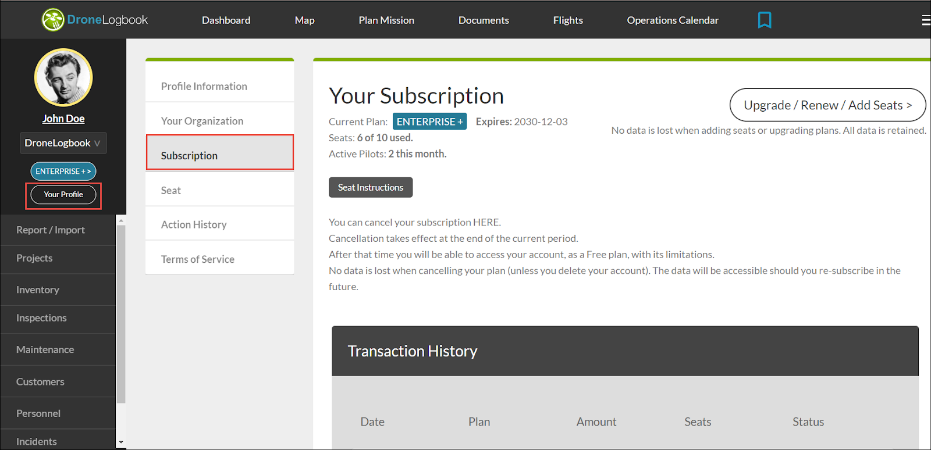Viewport: 931px width, 450px height.
Task: Open Action History tab
Action: click(x=219, y=224)
